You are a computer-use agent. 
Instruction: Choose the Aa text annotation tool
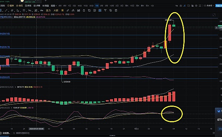point(41,10)
